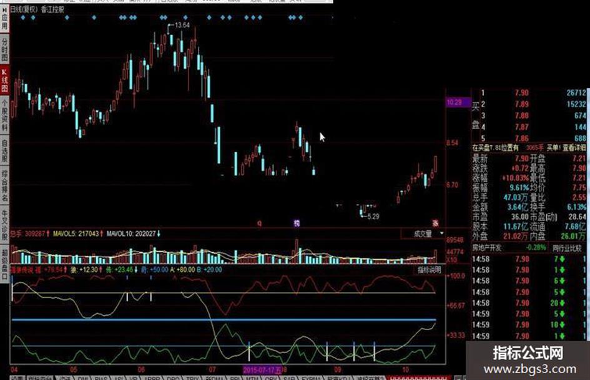Click the 5.29 low price label

(373, 217)
